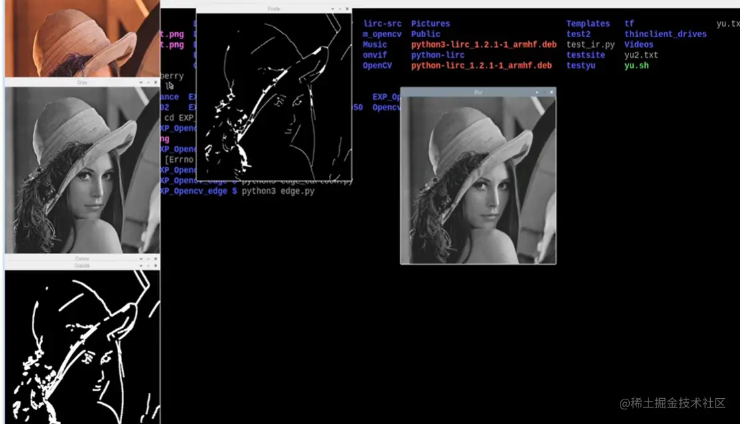Maximize the Gray image window
The width and height of the screenshot is (740, 424).
point(148,82)
